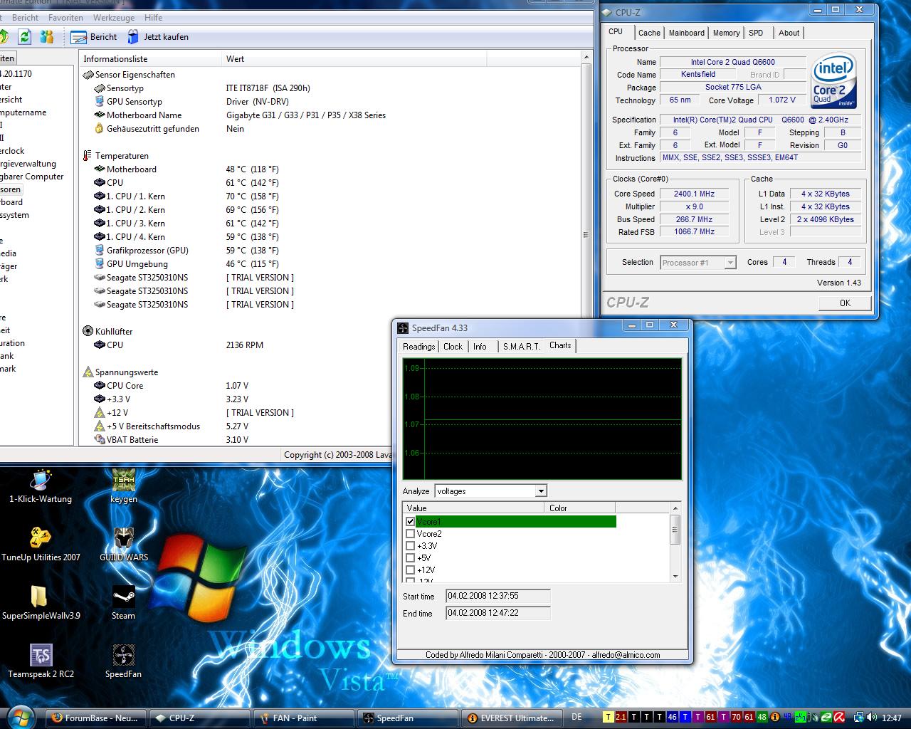The width and height of the screenshot is (911, 729).
Task: Open the Bericht menu in EVEREST
Action: [x=26, y=18]
